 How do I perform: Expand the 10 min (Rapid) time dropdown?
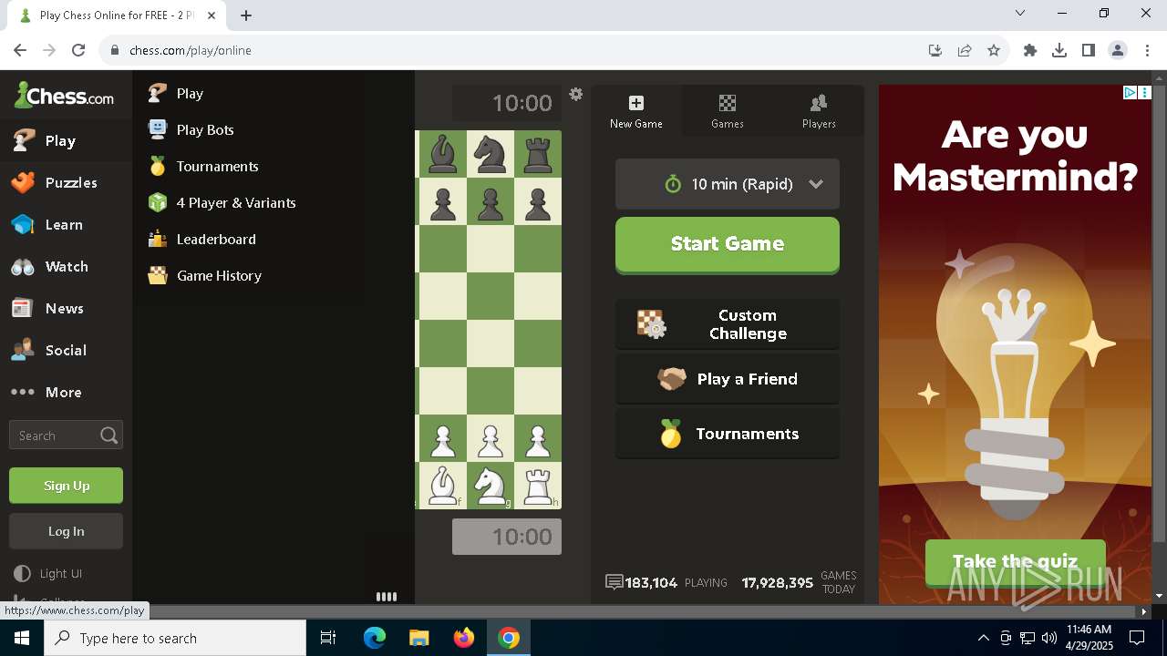click(x=728, y=184)
